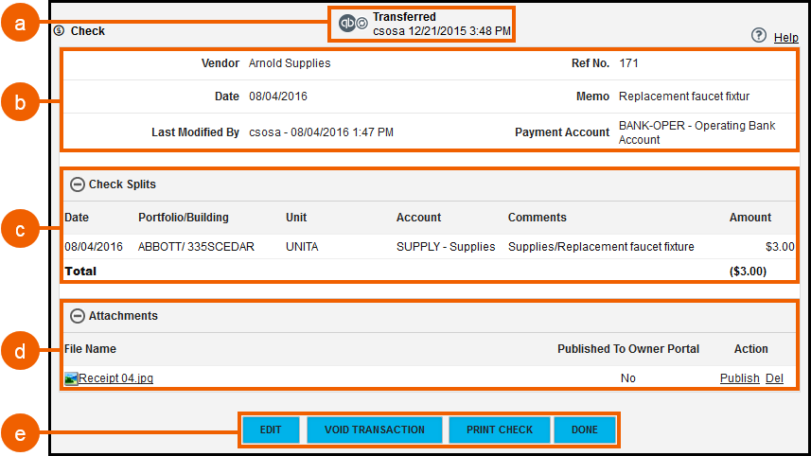This screenshot has height=456, width=811.
Task: Click the total amount ($3.00)
Action: [x=748, y=271]
